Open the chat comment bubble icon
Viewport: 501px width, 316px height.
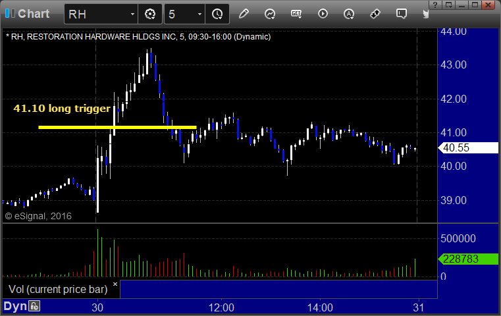402,14
